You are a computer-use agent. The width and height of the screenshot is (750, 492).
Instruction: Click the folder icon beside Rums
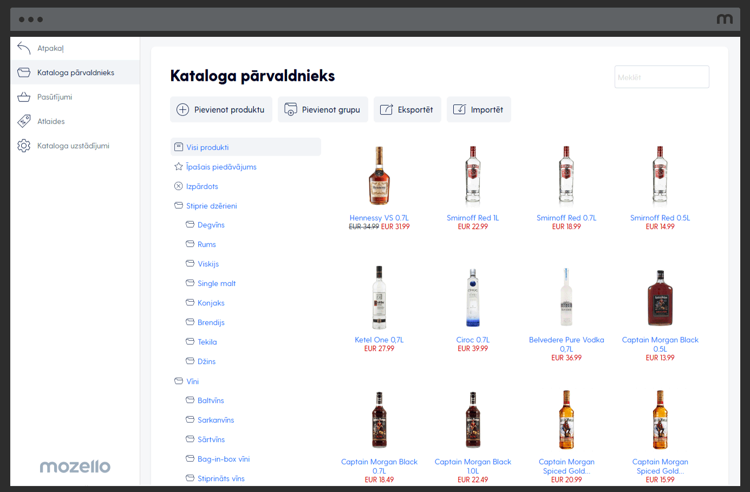pyautogui.click(x=190, y=244)
